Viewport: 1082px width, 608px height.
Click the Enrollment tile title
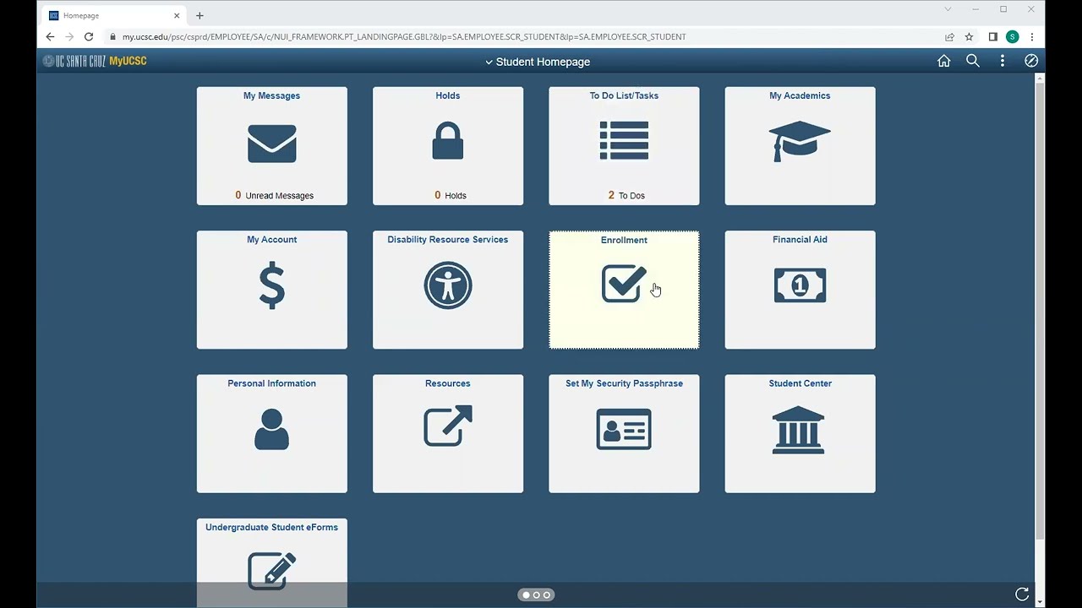coord(624,240)
